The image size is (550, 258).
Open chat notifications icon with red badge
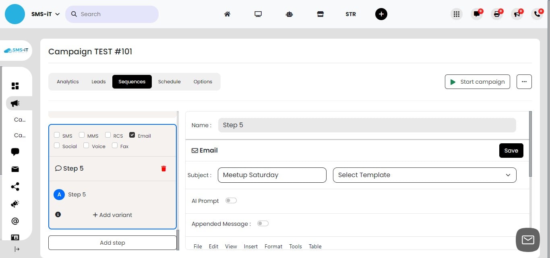[x=477, y=14]
